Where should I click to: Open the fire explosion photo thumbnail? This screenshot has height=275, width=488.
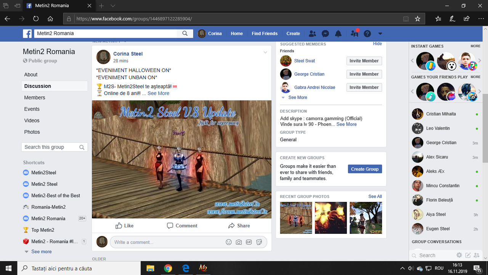tap(331, 218)
